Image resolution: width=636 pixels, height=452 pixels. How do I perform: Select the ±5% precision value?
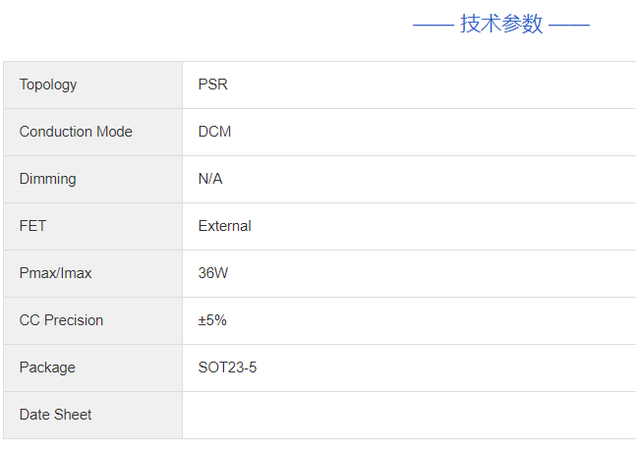click(x=212, y=320)
